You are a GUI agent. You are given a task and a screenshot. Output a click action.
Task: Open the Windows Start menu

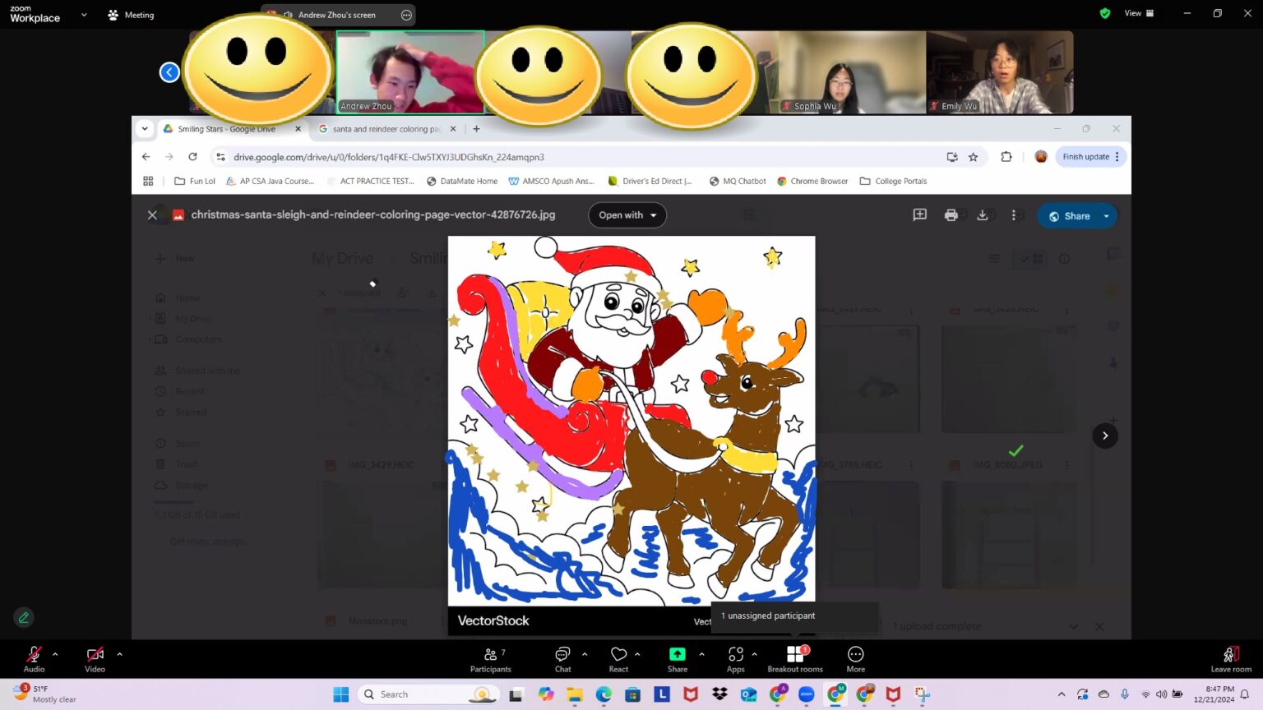point(341,694)
